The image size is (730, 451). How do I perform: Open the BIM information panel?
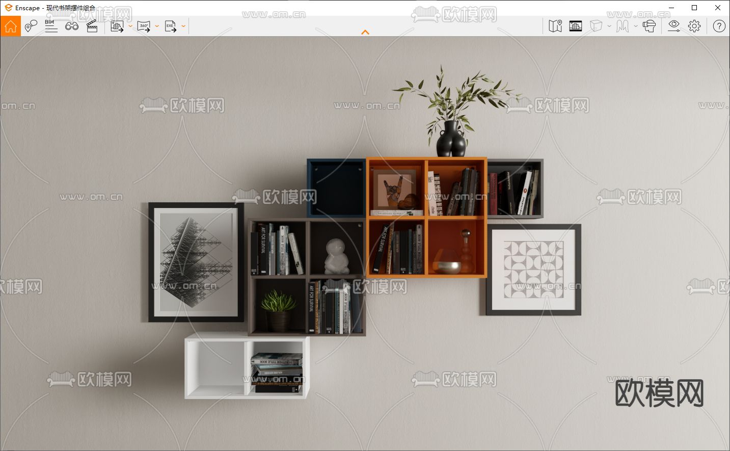(51, 26)
